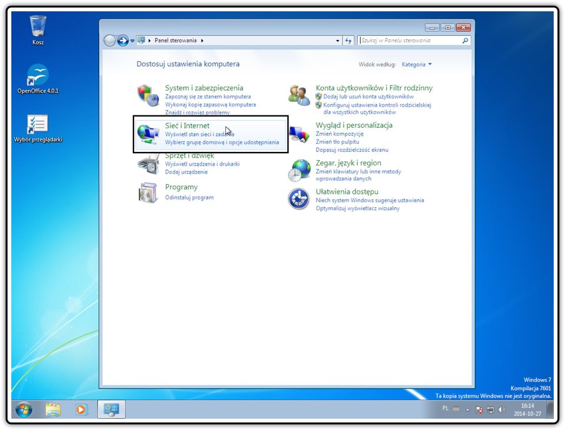Open the Programy category

point(181,187)
